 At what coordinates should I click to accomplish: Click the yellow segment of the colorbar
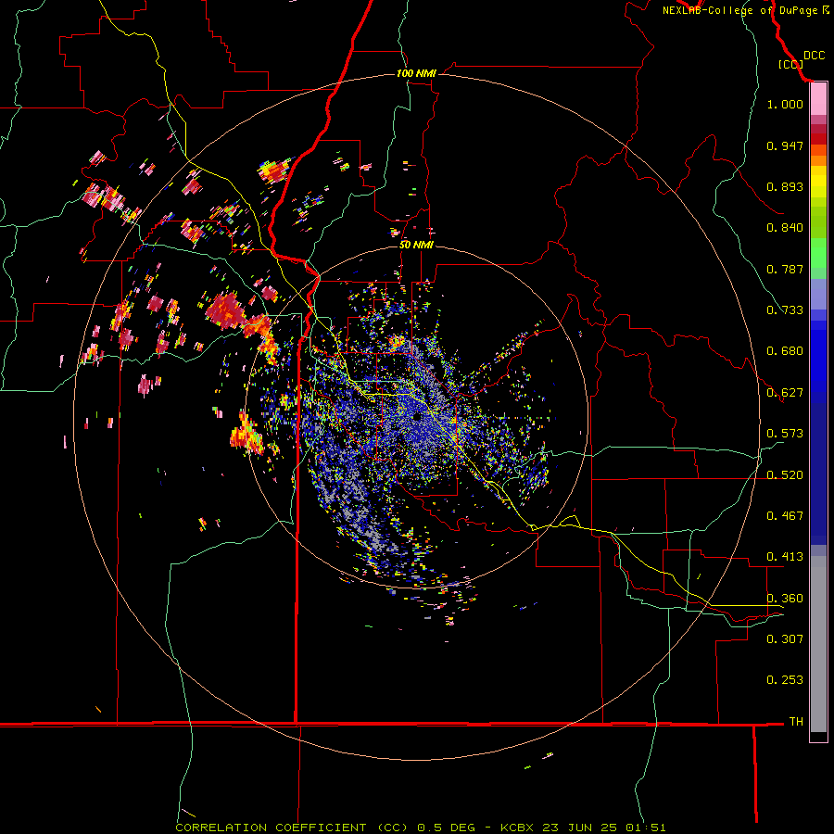point(818,183)
